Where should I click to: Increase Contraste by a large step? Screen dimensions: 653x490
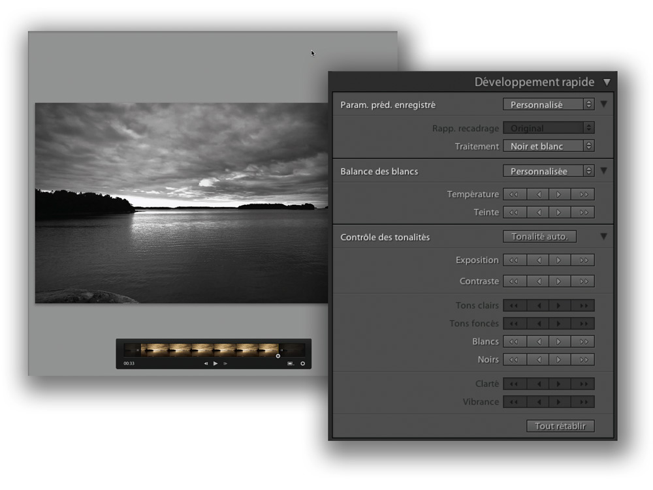coord(582,281)
